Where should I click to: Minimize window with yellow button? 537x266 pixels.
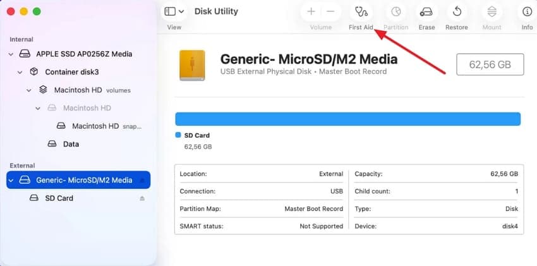point(23,11)
